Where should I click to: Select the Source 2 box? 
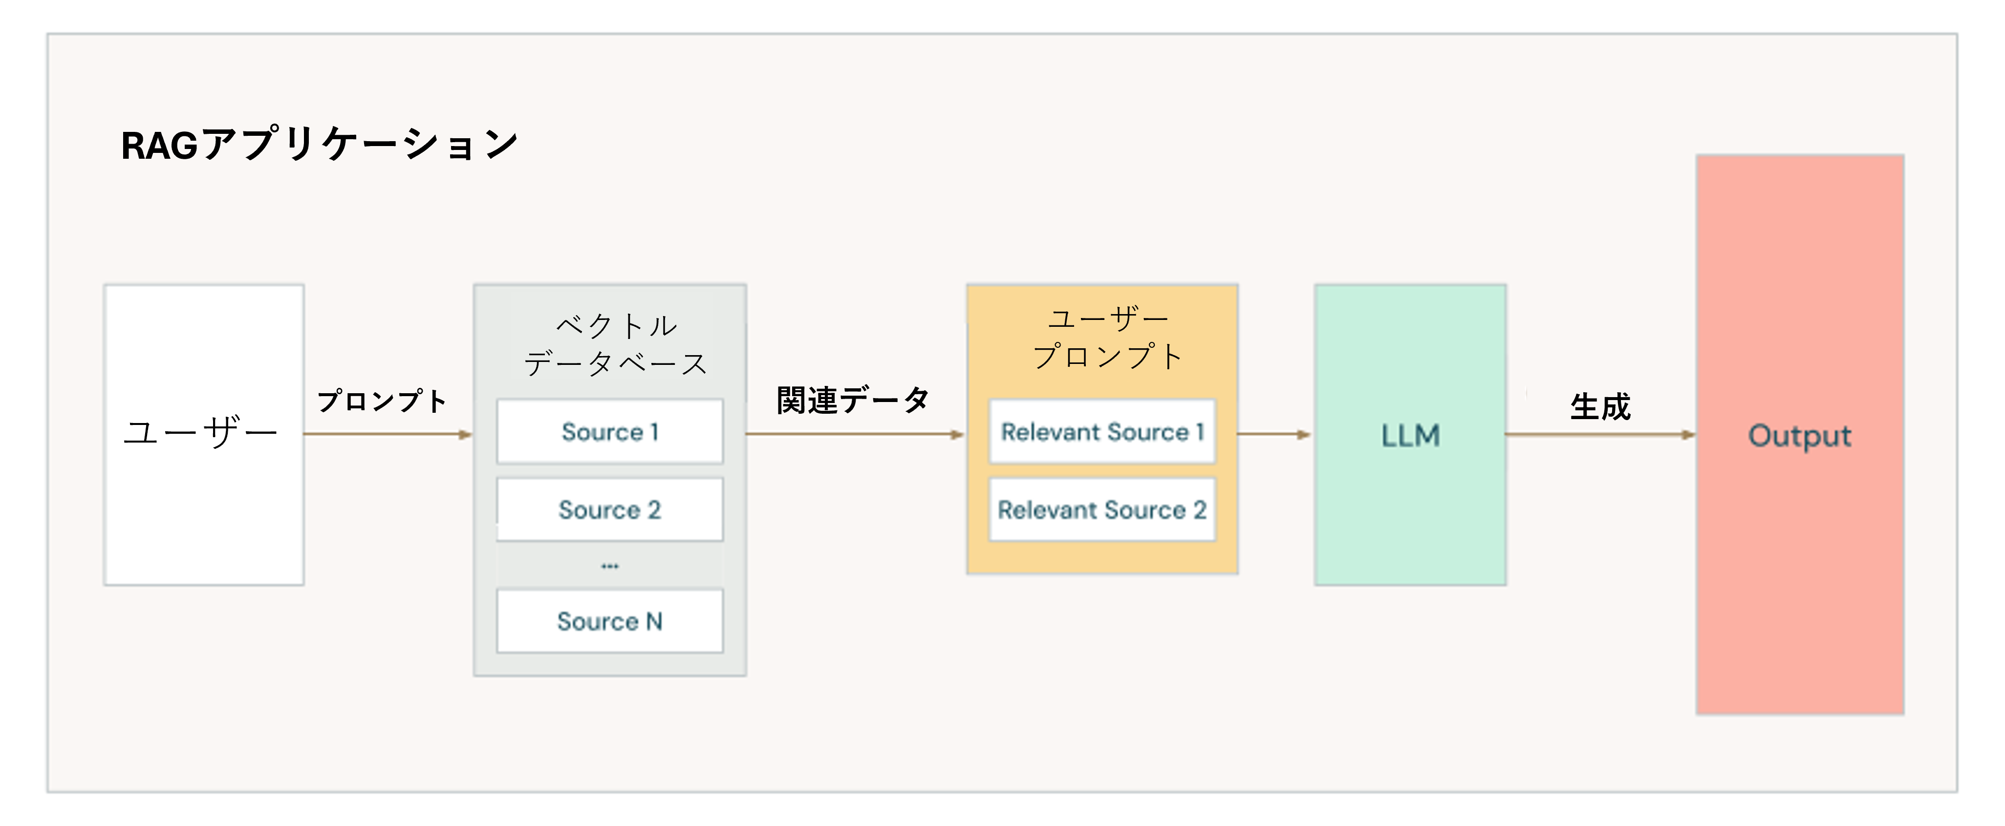point(609,509)
